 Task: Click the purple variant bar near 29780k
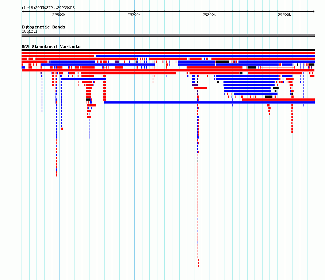tap(195, 85)
